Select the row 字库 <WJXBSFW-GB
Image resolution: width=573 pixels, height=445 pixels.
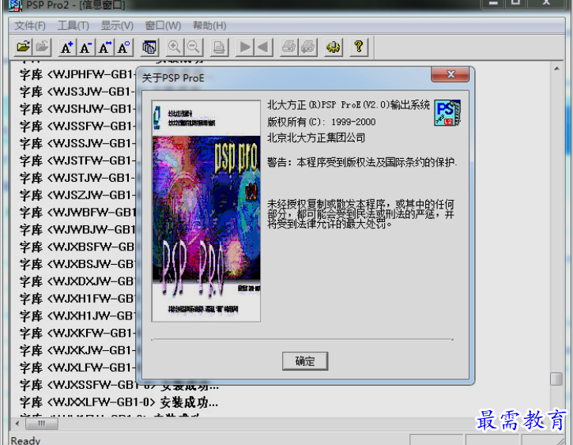pos(77,247)
